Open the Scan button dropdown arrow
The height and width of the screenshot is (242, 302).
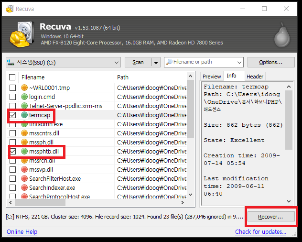click(156, 63)
